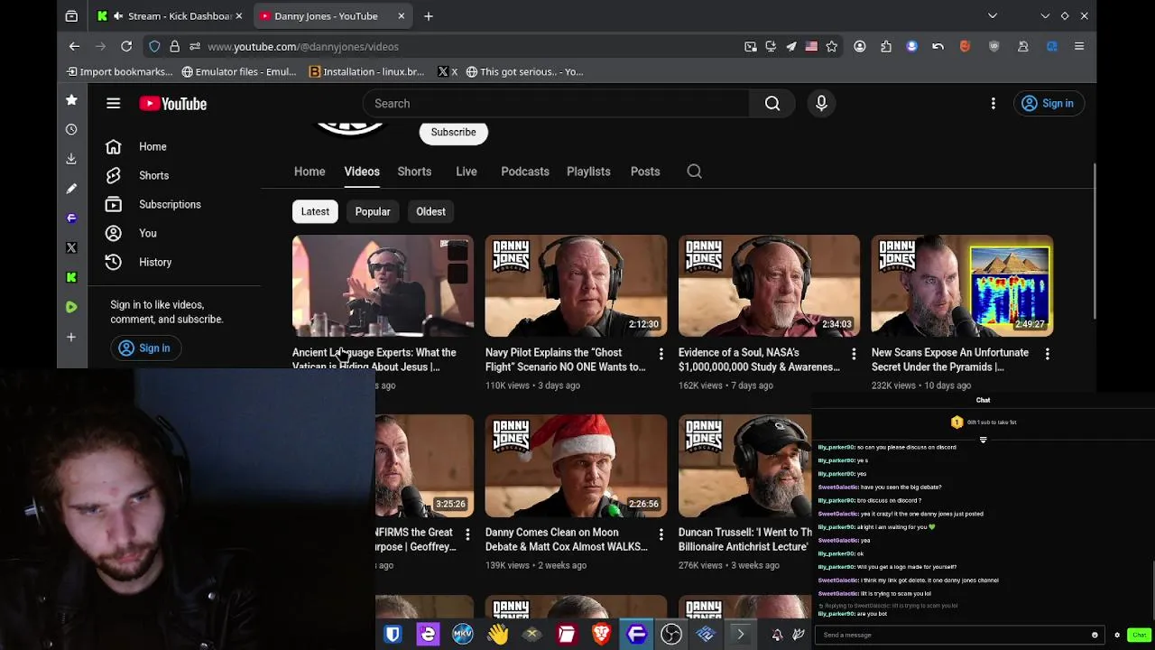Switch to channel Posts tab
1155x650 pixels.
click(x=645, y=172)
